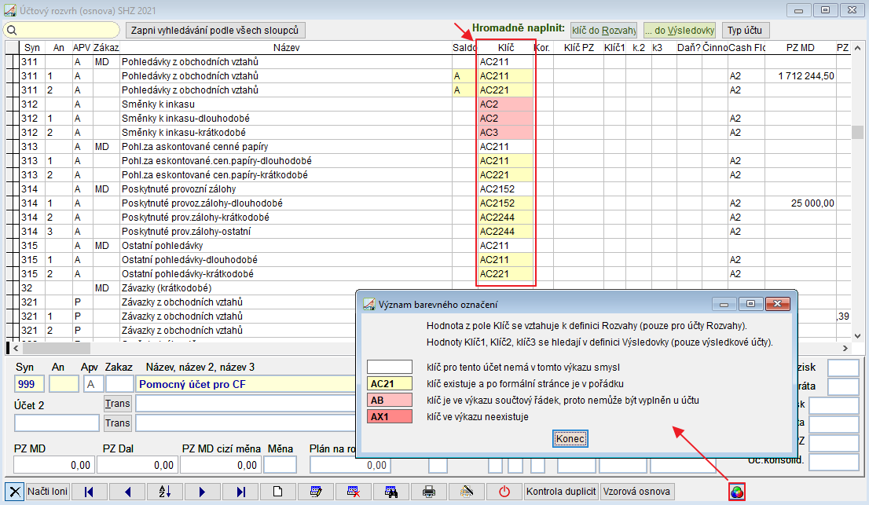Open the binoculars find icon
The width and height of the screenshot is (869, 505).
click(391, 492)
